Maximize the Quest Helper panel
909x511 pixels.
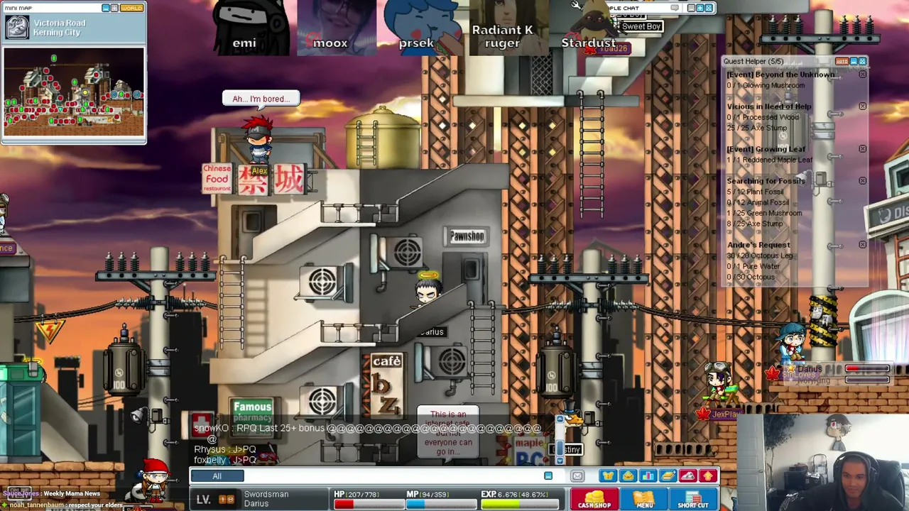pos(863,62)
